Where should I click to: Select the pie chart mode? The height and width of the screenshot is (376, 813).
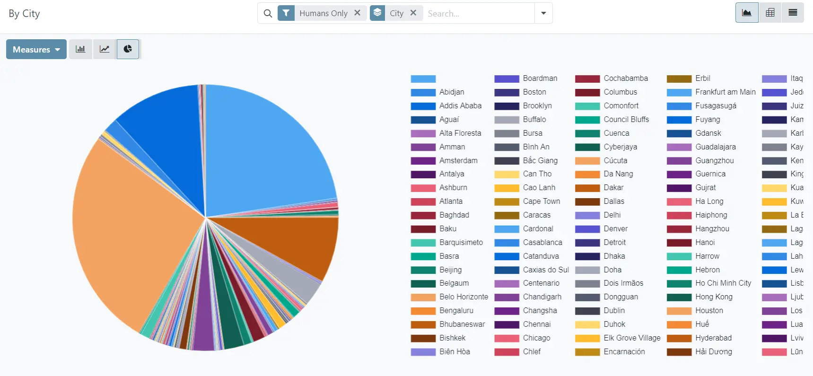(x=128, y=49)
